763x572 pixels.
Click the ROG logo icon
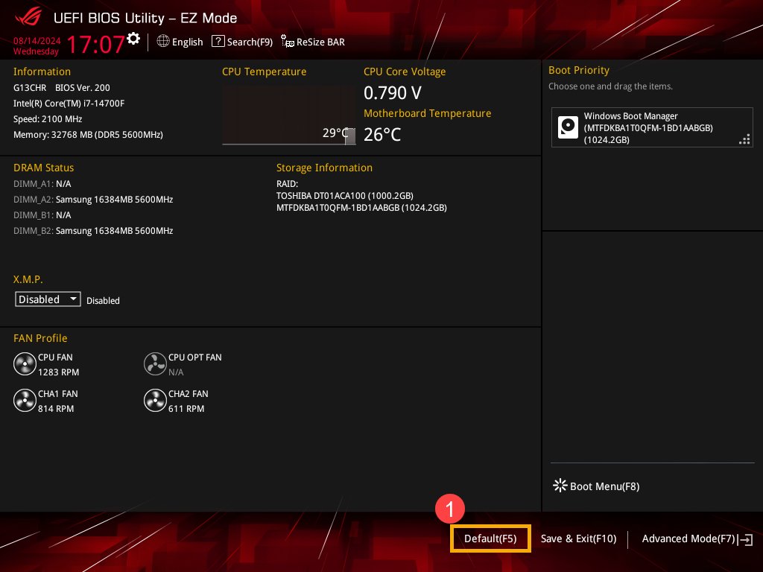click(x=28, y=16)
